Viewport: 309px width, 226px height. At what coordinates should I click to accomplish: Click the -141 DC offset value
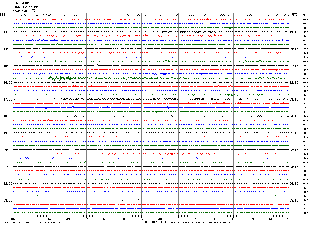(305, 112)
